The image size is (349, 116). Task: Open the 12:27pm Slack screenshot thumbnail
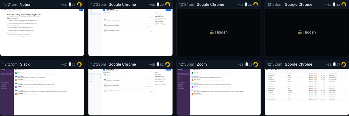[x=42, y=92]
